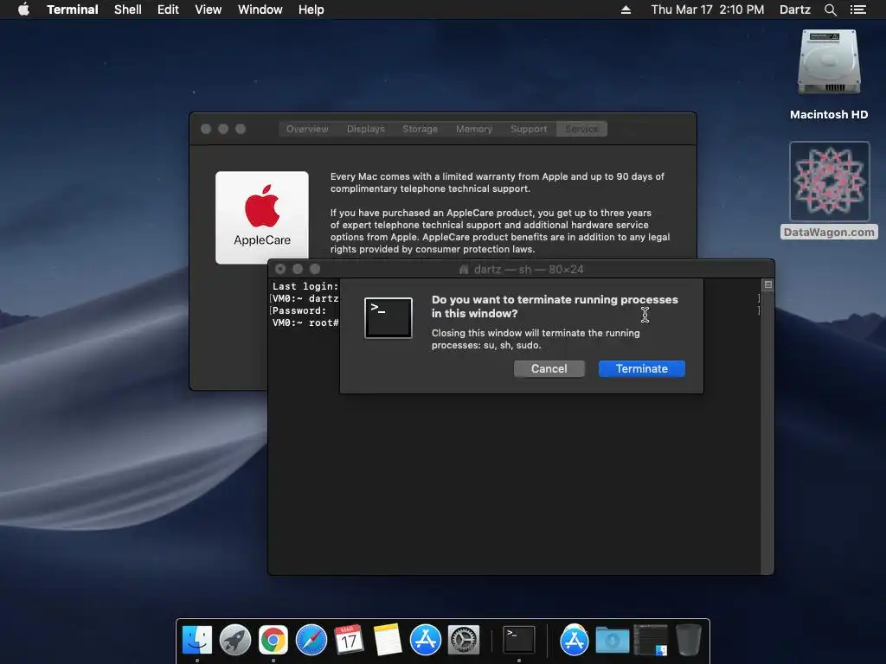Open the Window menu

260,10
